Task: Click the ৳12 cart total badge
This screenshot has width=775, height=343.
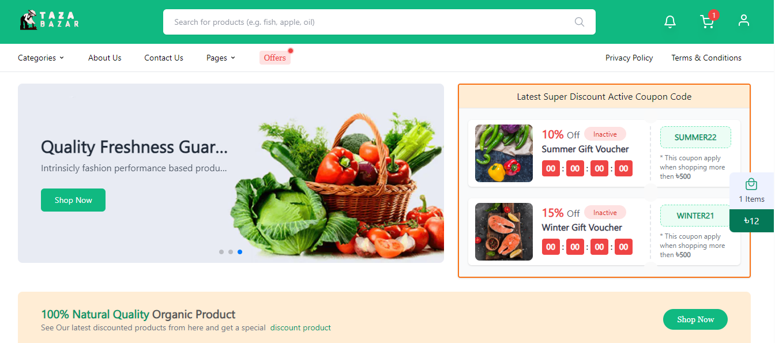Action: point(751,221)
